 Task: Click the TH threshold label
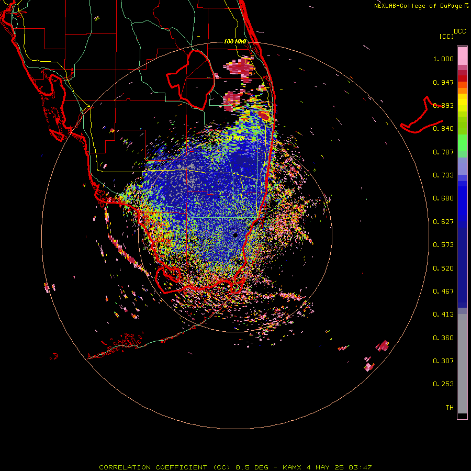tap(450, 408)
